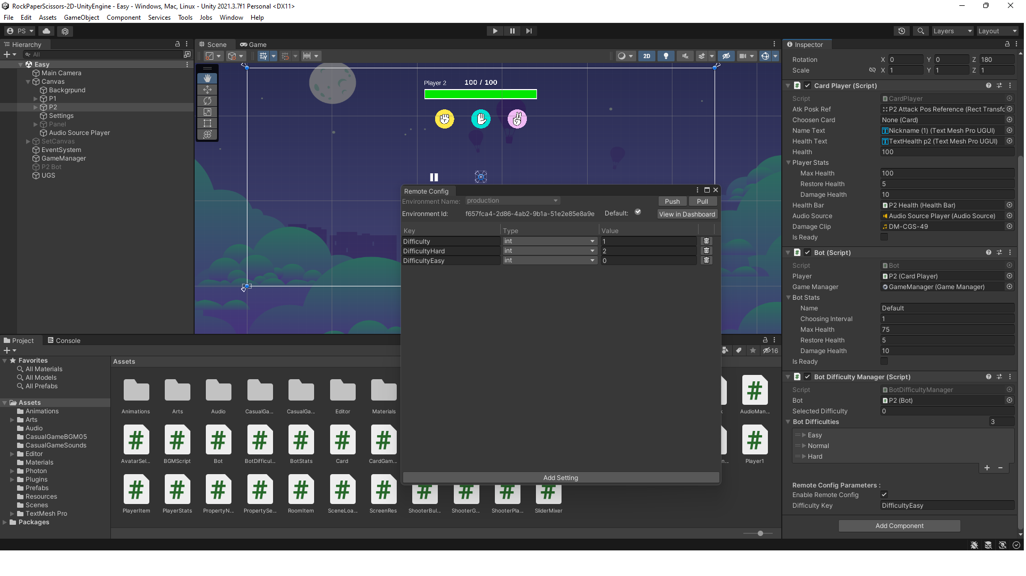Open the GameObject menu

pyautogui.click(x=81, y=17)
